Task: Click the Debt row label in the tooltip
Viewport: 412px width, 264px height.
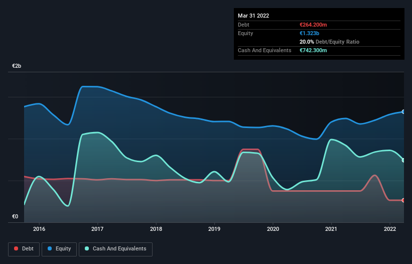Action: click(x=243, y=25)
